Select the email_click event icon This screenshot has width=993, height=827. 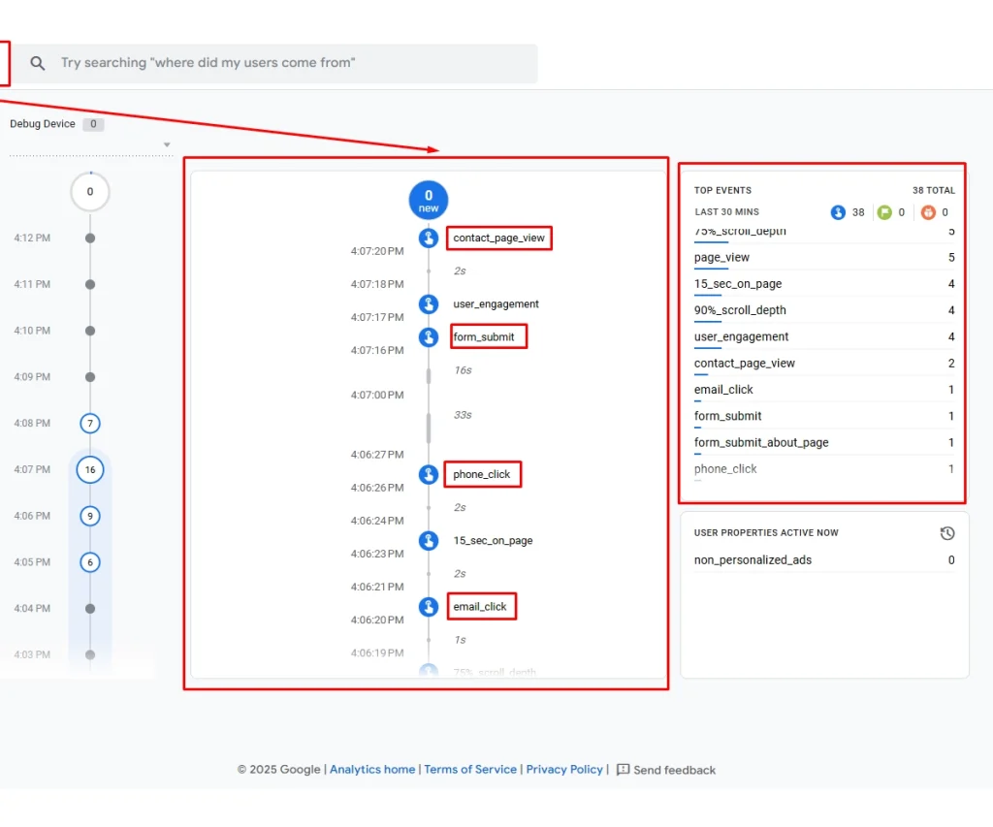(x=428, y=606)
